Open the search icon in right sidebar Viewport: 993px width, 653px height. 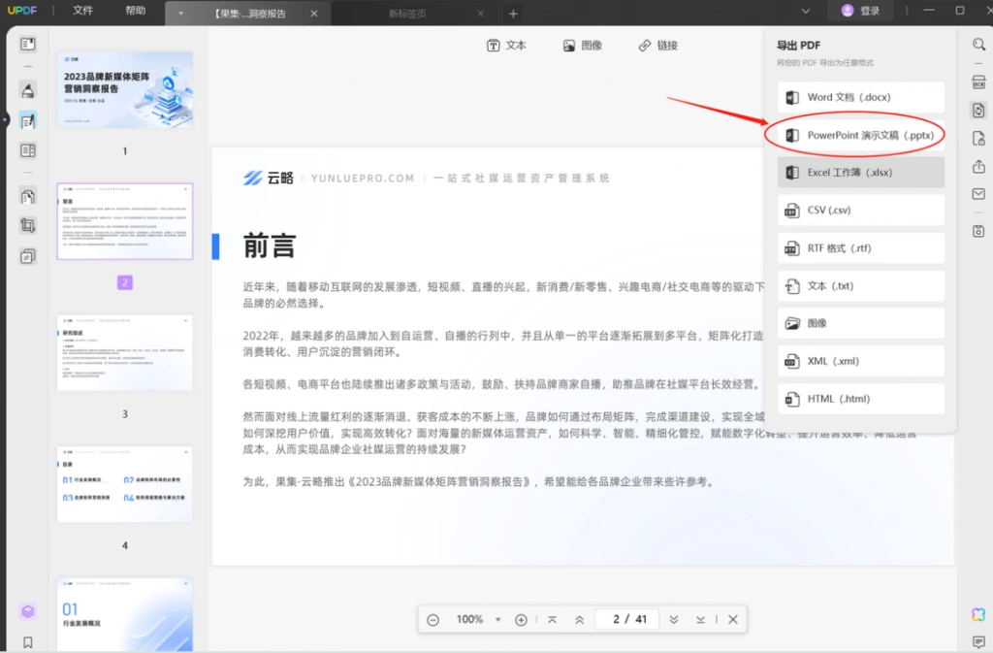tap(979, 45)
